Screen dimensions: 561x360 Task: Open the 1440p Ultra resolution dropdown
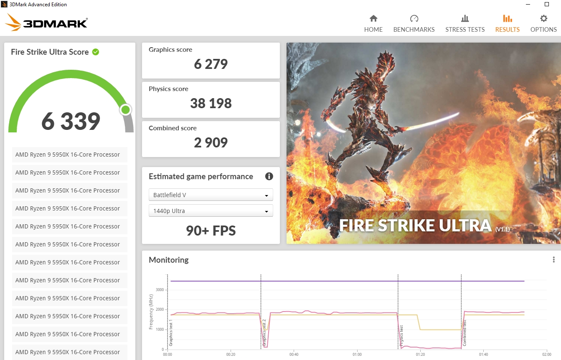[x=211, y=211]
